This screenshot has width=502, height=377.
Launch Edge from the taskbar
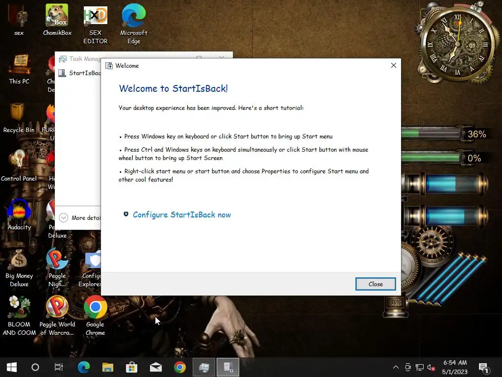(84, 367)
